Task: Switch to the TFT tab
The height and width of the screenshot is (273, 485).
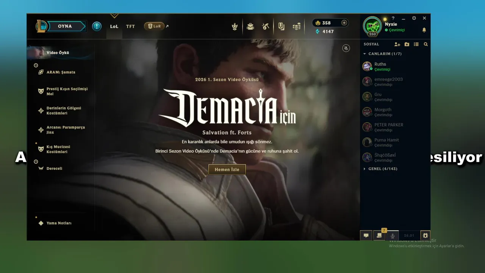Action: coord(130,27)
